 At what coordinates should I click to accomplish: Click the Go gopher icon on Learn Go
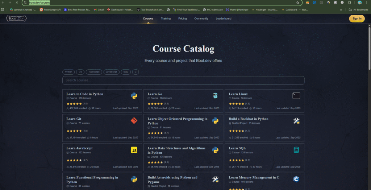[215, 96]
